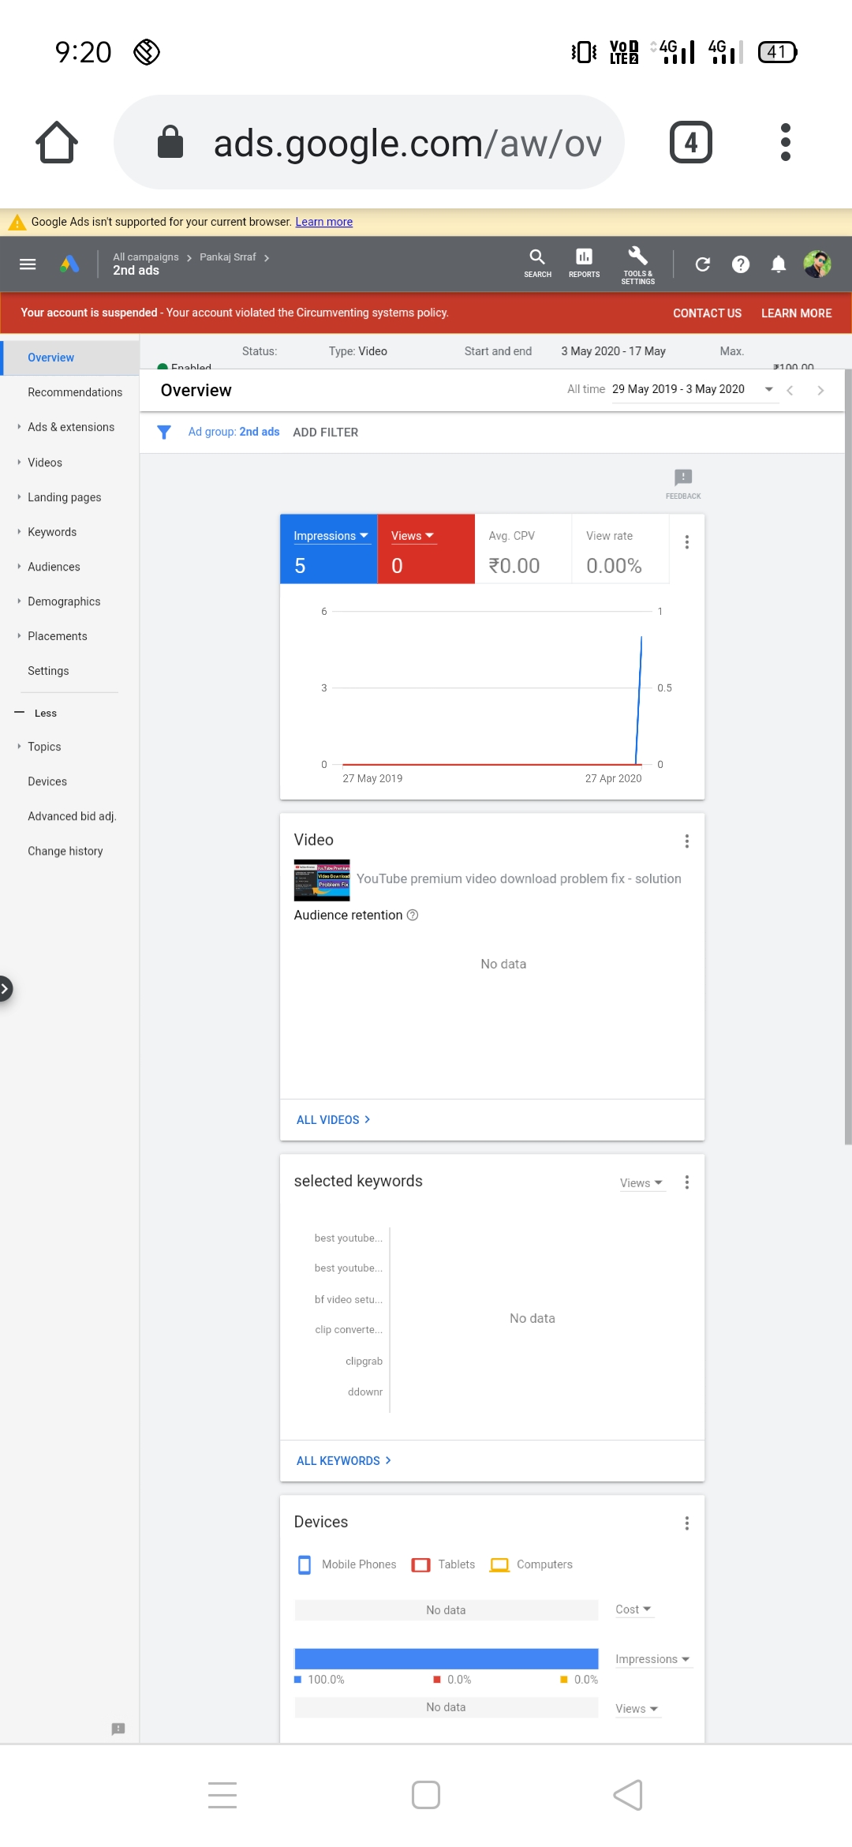This screenshot has width=852, height=1847.
Task: Click LEARN MORE in suspension banner
Action: [x=796, y=313]
